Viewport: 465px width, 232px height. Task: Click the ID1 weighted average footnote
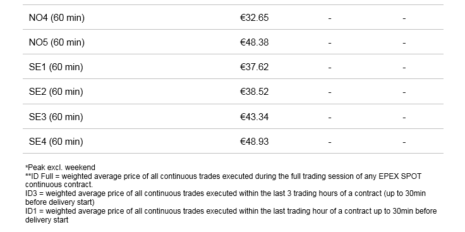coord(231,216)
